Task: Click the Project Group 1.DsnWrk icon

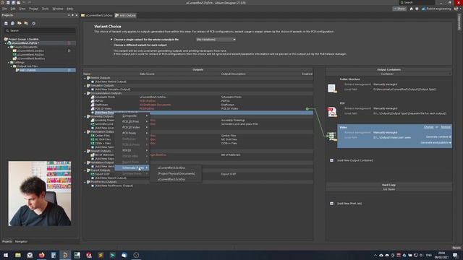Action: [x=6, y=39]
